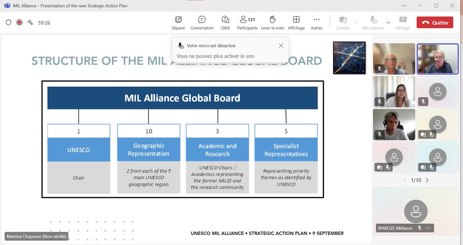The width and height of the screenshot is (463, 245).
Task: Select the IRAKOZE Mélance participant tile
Action: pos(416,211)
